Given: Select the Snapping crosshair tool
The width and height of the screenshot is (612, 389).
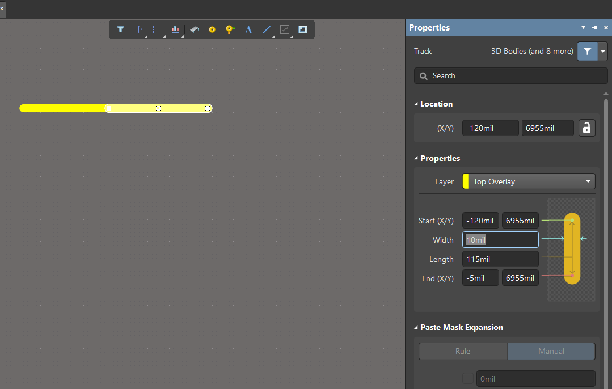Looking at the screenshot, I should point(138,29).
